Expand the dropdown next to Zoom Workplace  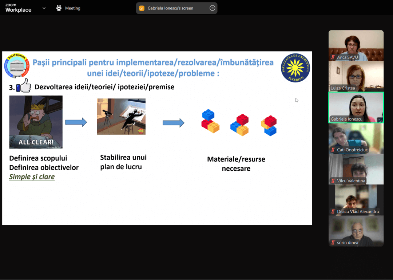tap(44, 8)
